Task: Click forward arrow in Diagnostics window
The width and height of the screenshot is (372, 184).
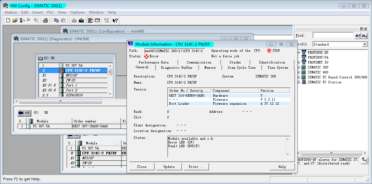Action: (28, 113)
